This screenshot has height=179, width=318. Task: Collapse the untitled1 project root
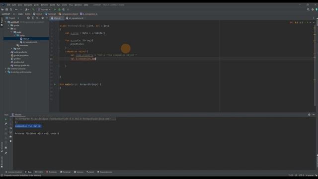click(5, 22)
